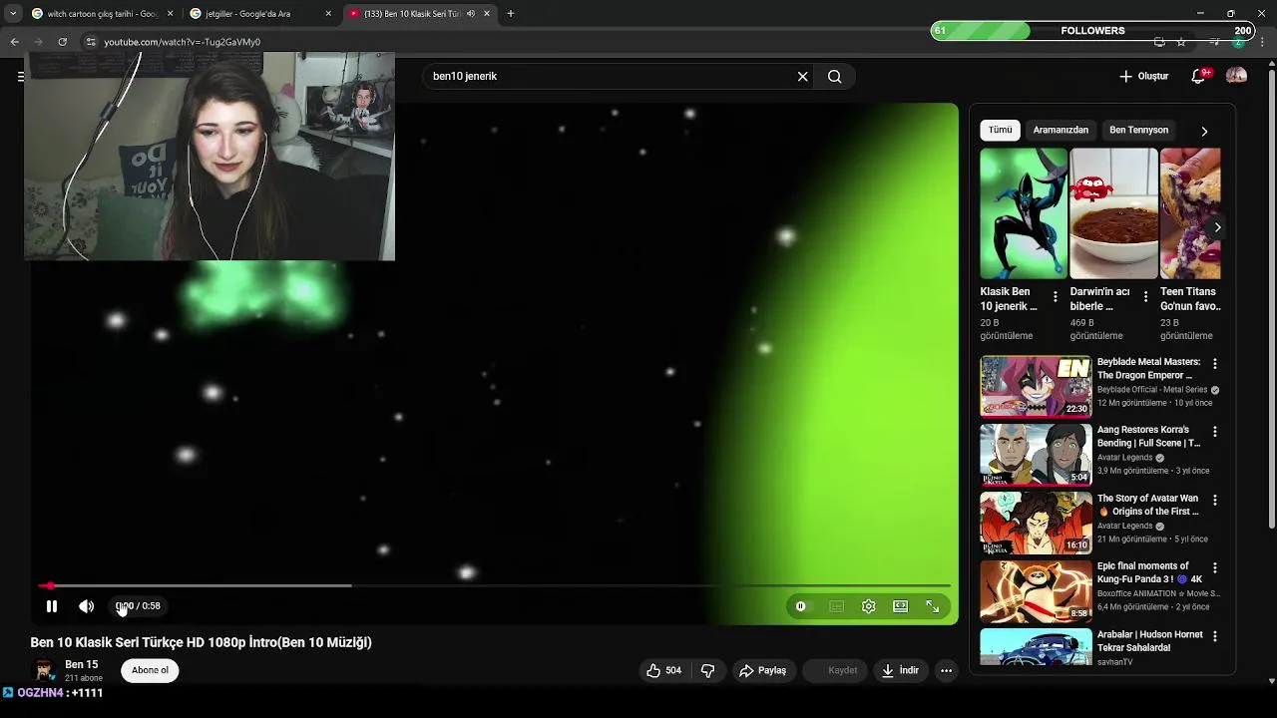The image size is (1277, 718).
Task: Open the Darwin'in acı biberle short
Action: [1113, 213]
